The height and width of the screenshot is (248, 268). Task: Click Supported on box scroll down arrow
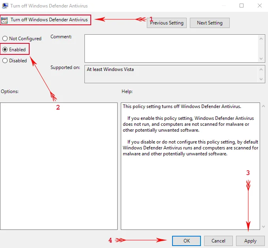[x=261, y=79]
